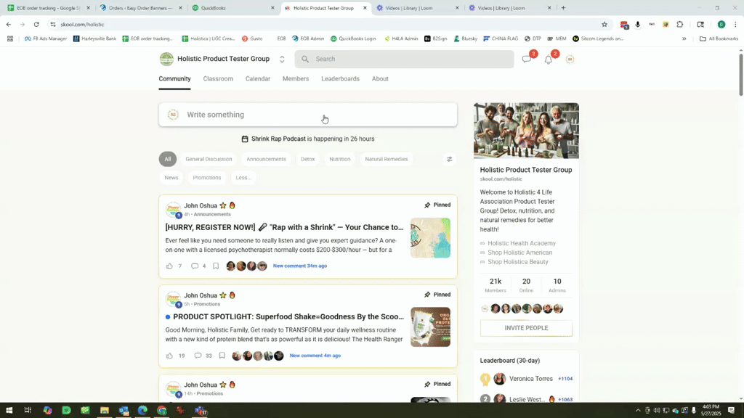The height and width of the screenshot is (418, 744).
Task: Open a new browser tab
Action: click(563, 8)
